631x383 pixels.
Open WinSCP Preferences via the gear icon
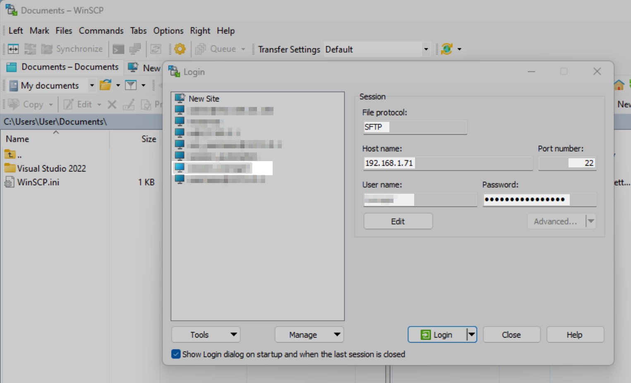[x=180, y=48]
